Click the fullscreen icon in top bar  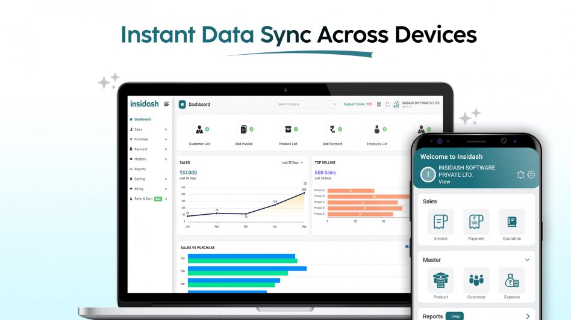point(387,105)
